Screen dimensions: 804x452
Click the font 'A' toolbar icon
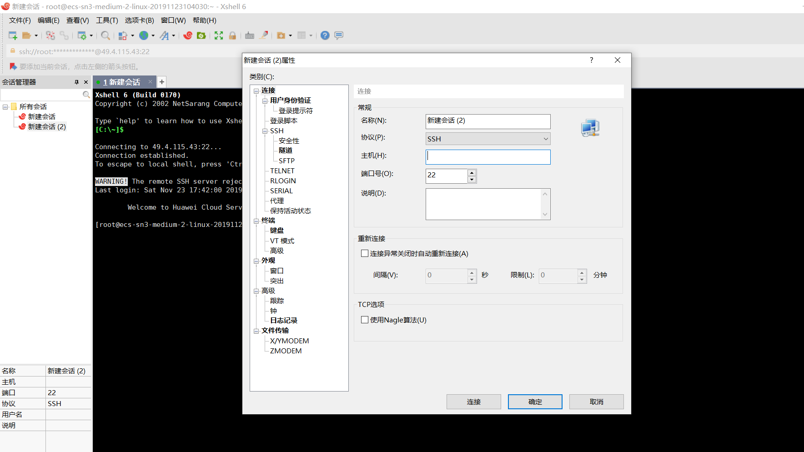pos(164,35)
